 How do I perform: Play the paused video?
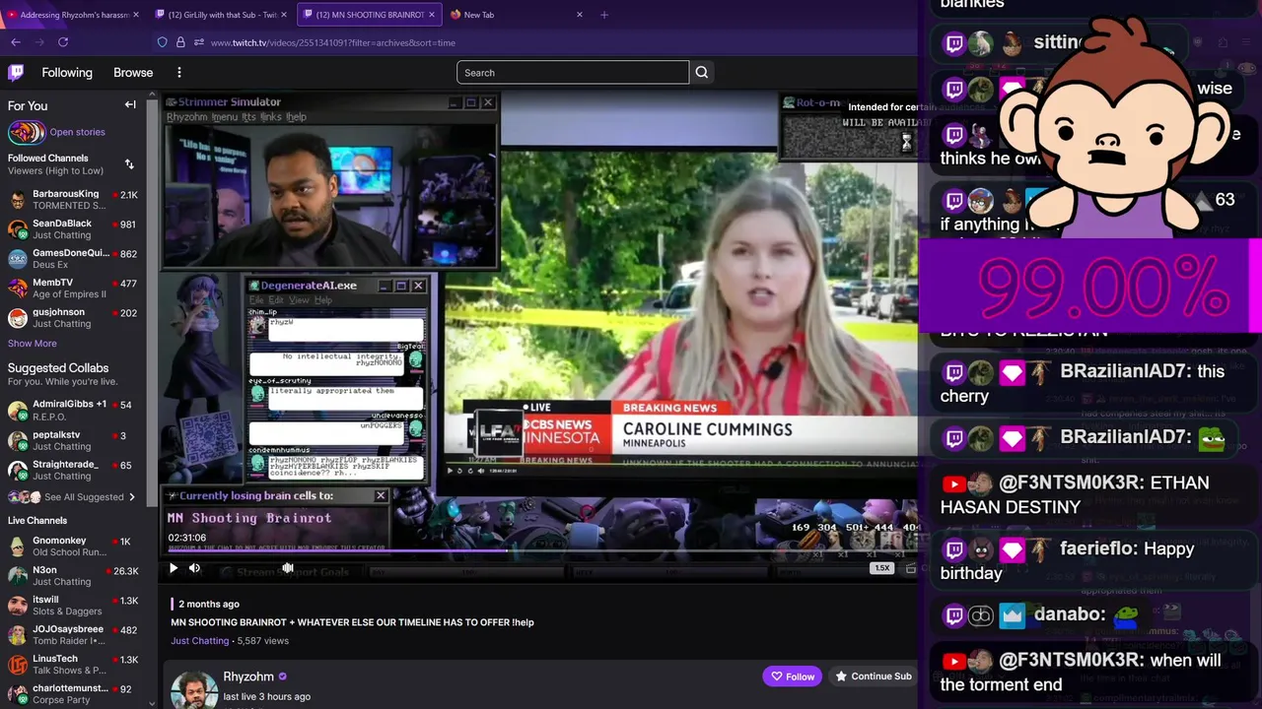point(174,568)
